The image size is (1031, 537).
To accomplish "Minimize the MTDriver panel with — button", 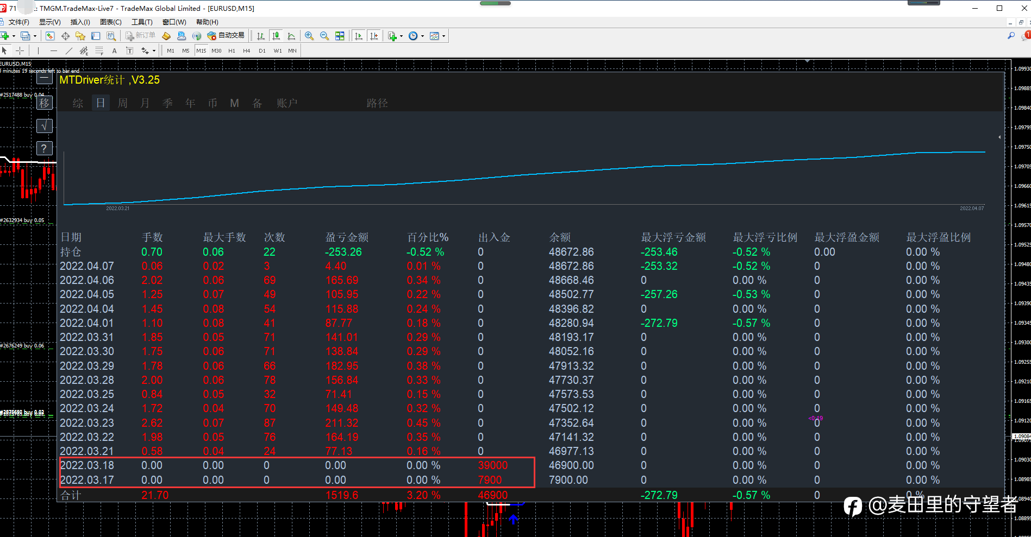I will click(45, 78).
